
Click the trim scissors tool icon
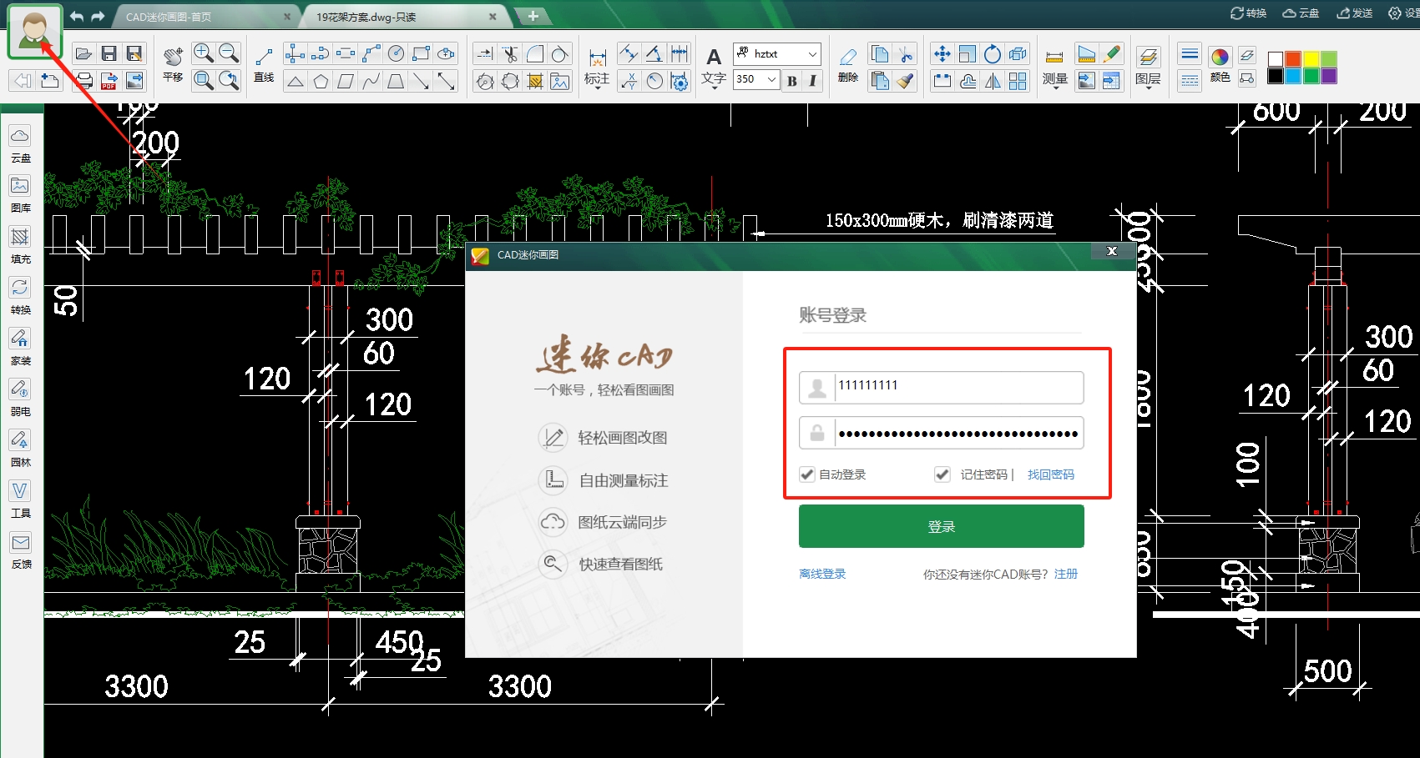point(510,54)
